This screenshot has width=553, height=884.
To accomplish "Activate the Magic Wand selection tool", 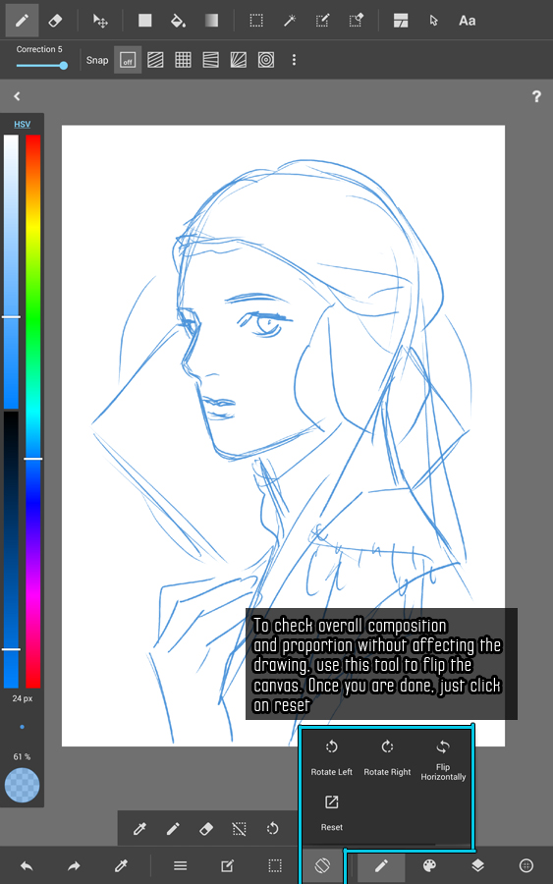I will [290, 21].
